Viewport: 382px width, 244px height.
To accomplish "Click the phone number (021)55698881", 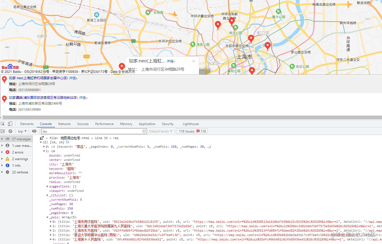I will point(30,90).
